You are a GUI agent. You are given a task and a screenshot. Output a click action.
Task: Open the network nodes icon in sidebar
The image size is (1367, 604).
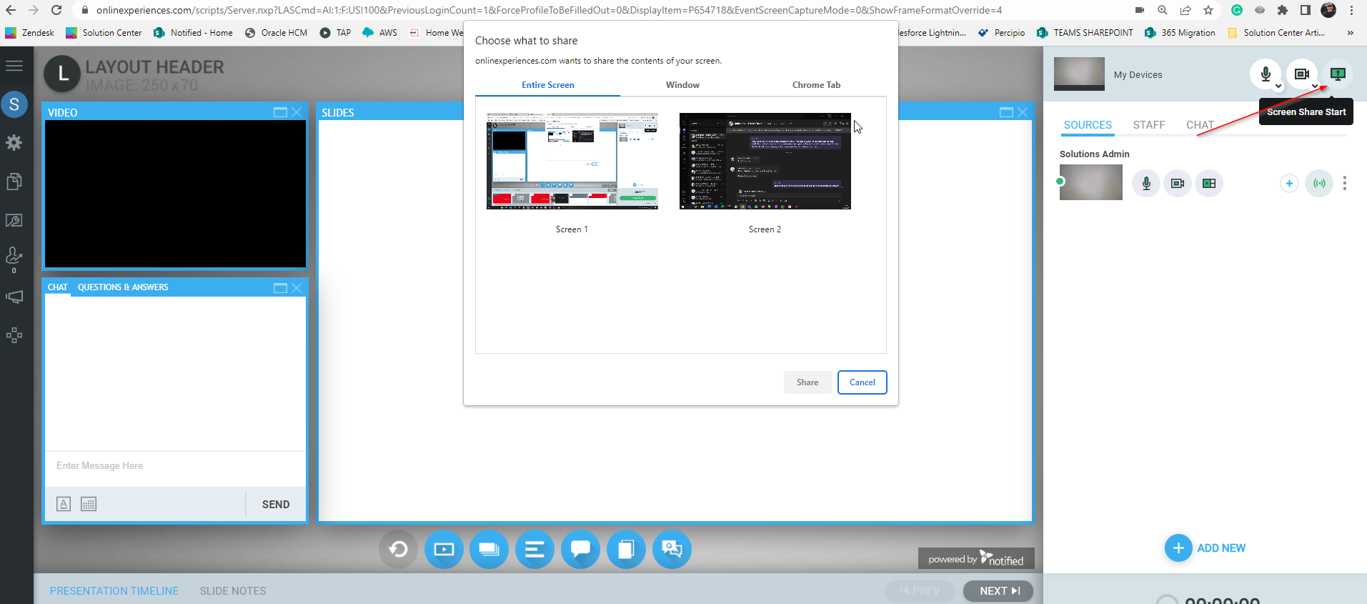click(14, 335)
